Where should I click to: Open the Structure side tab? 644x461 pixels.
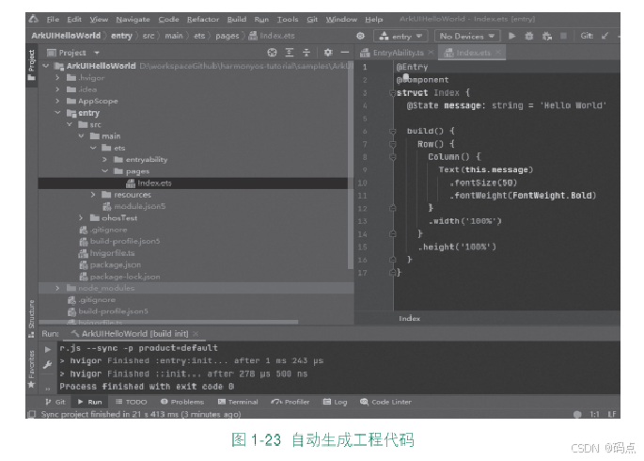pos(32,318)
